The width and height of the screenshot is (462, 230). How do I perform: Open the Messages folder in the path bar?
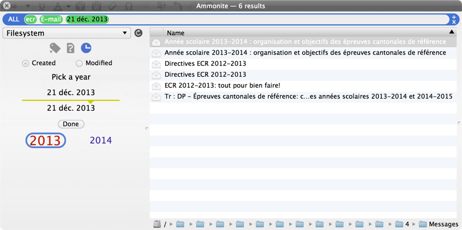pos(438,224)
